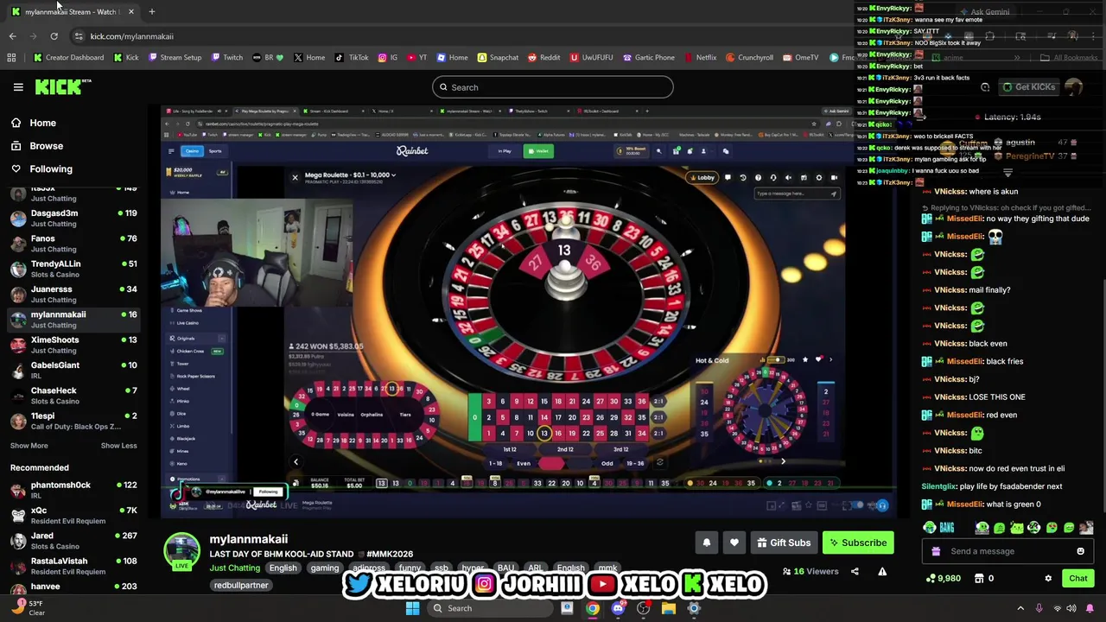
Task: Open a new browser tab
Action: pyautogui.click(x=152, y=12)
